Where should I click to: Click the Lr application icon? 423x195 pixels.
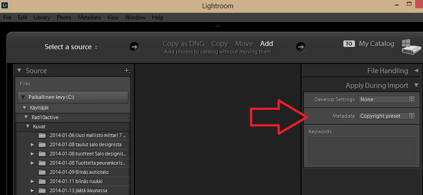click(5, 5)
